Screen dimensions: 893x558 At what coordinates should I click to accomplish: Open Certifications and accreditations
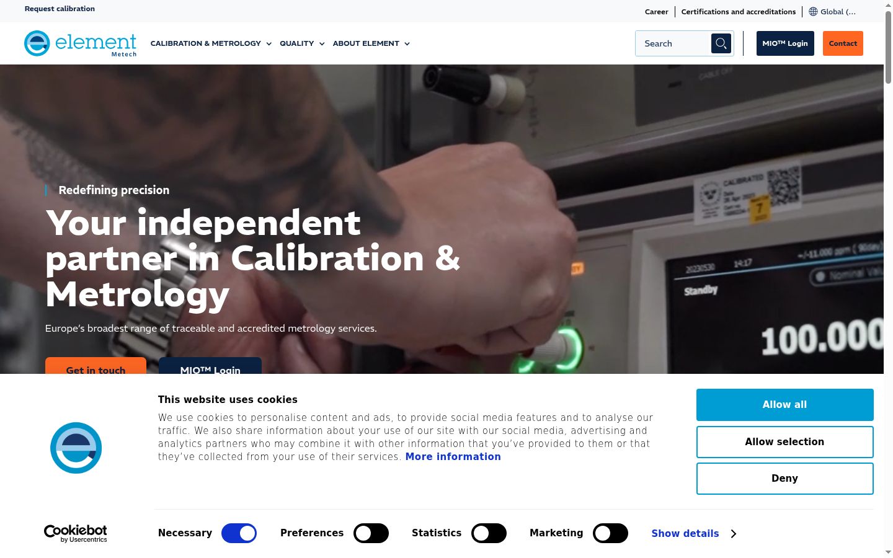click(x=739, y=11)
